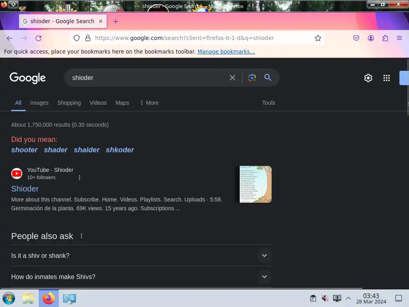409x307 pixels.
Task: Open the Firefox account icon
Action: 371,38
